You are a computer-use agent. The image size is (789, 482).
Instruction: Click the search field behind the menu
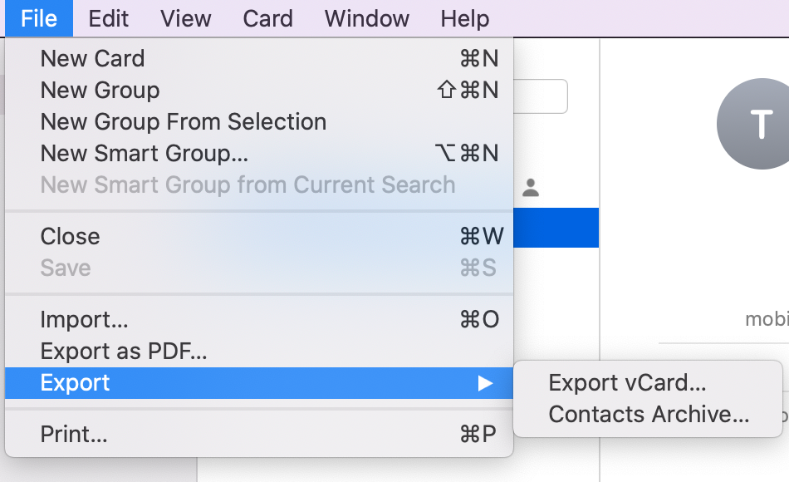tap(541, 96)
